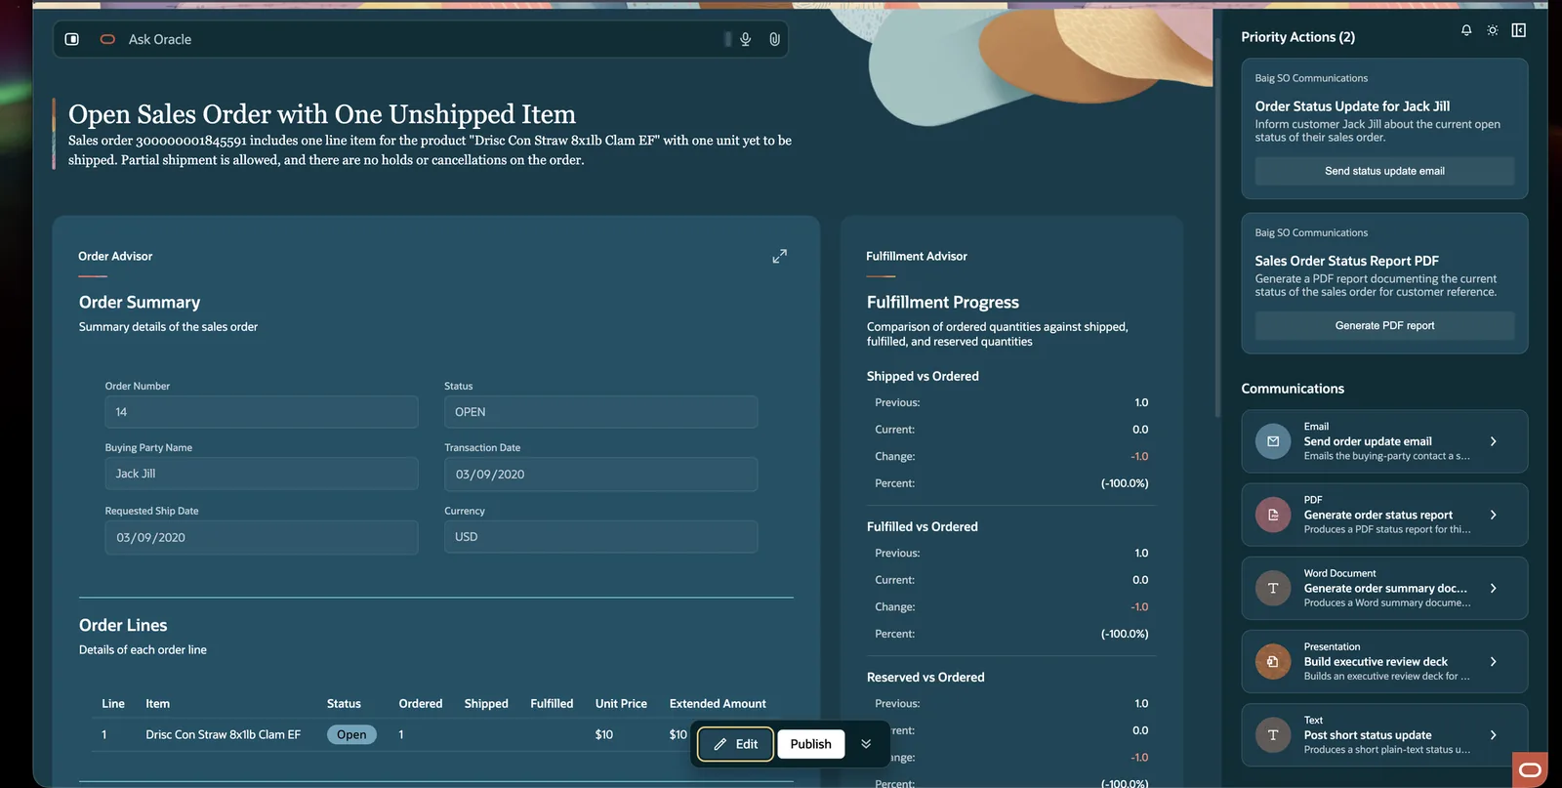
Task: Open Build executive review deck chevron
Action: tap(1494, 661)
